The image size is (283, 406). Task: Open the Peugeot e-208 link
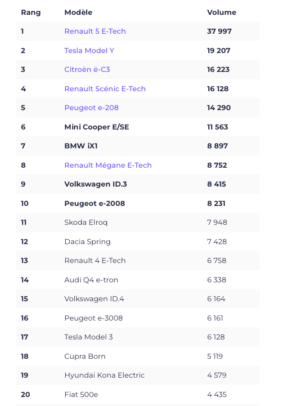(x=91, y=108)
